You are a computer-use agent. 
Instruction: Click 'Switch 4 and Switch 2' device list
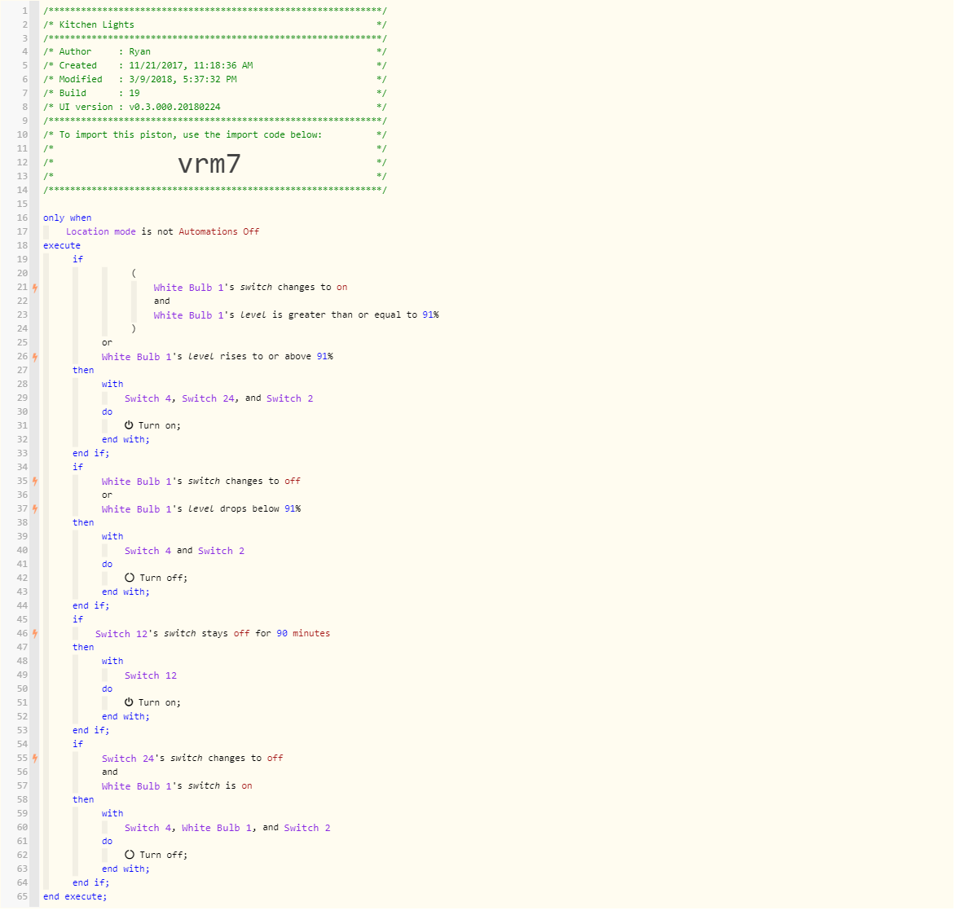(x=185, y=551)
